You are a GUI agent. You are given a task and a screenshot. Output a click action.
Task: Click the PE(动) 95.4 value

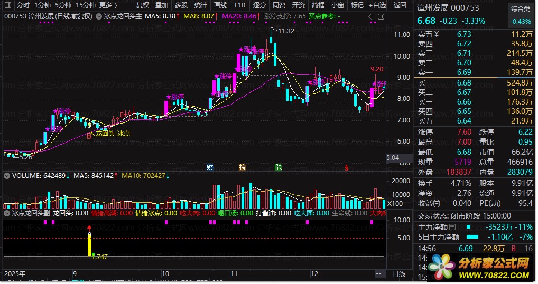pos(525,203)
